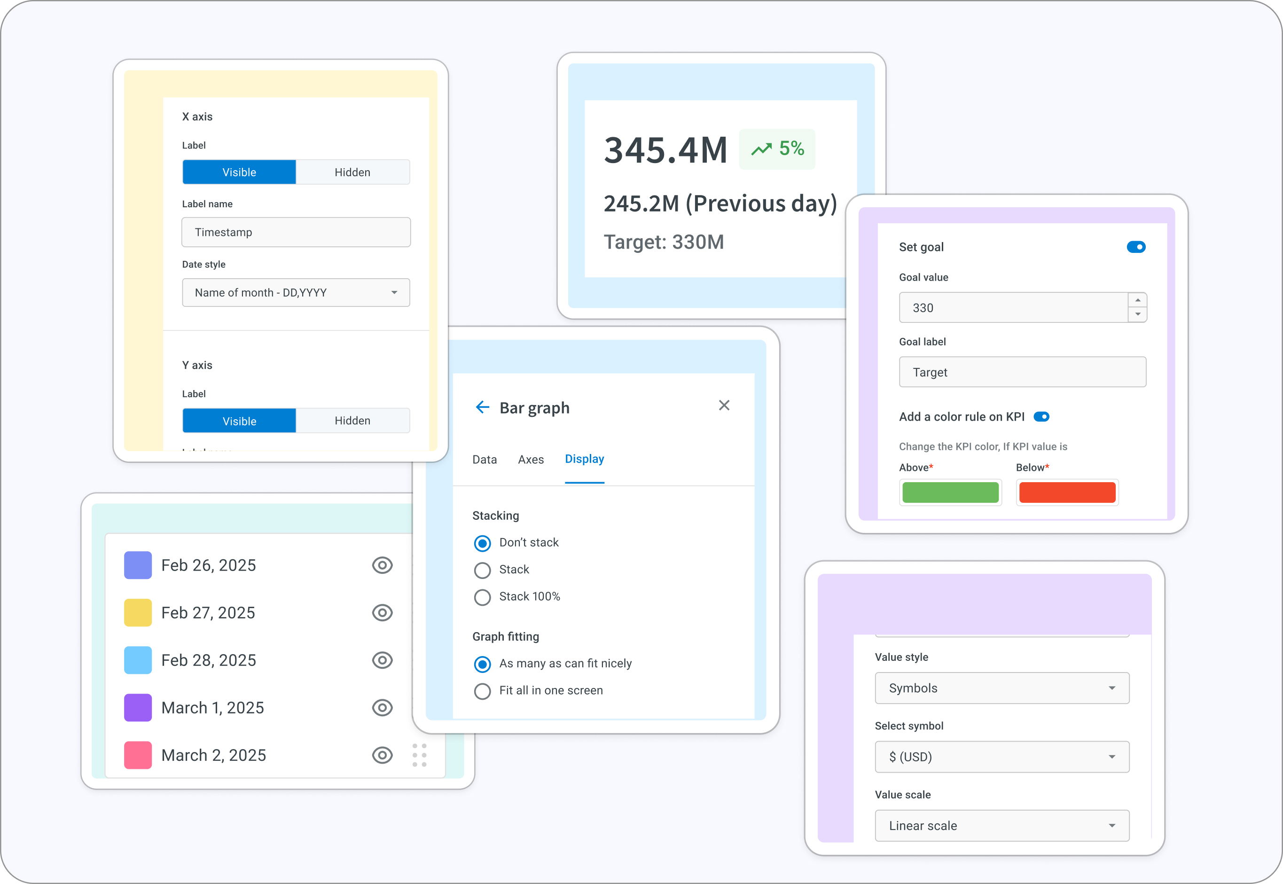Open the Data tab
The image size is (1283, 884).
tap(484, 460)
